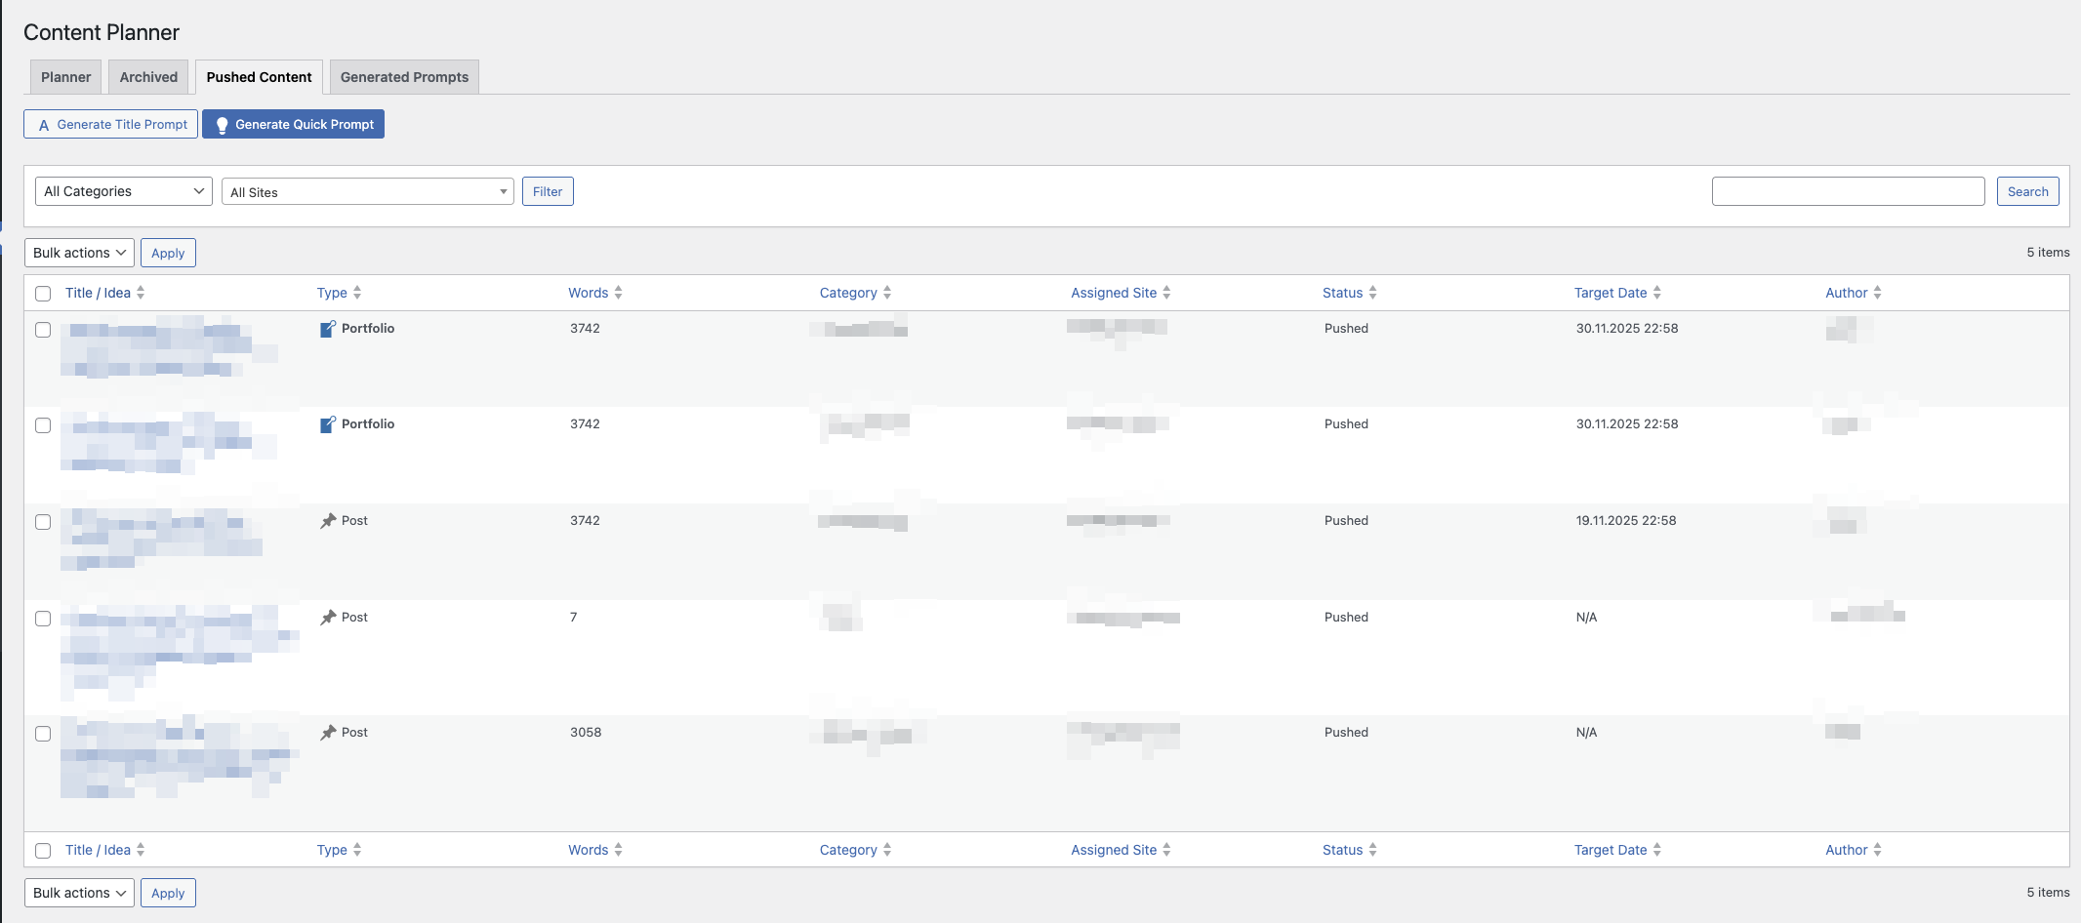Click sort arrows next to top Target Date header
Viewport: 2081px width, 923px height.
tap(1656, 293)
